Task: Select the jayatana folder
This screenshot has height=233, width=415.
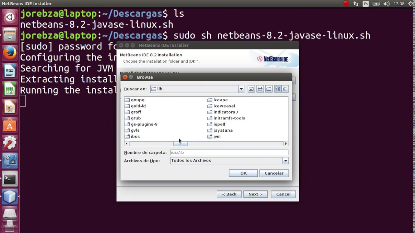Action: pyautogui.click(x=220, y=130)
